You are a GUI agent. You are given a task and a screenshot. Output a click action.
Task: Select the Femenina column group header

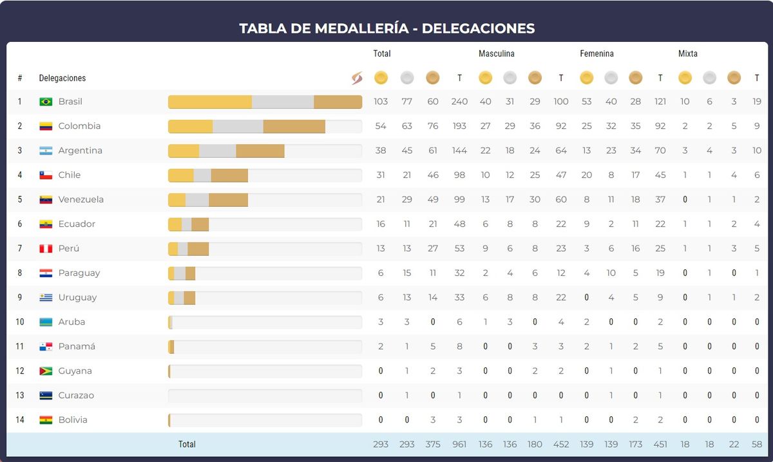point(596,54)
